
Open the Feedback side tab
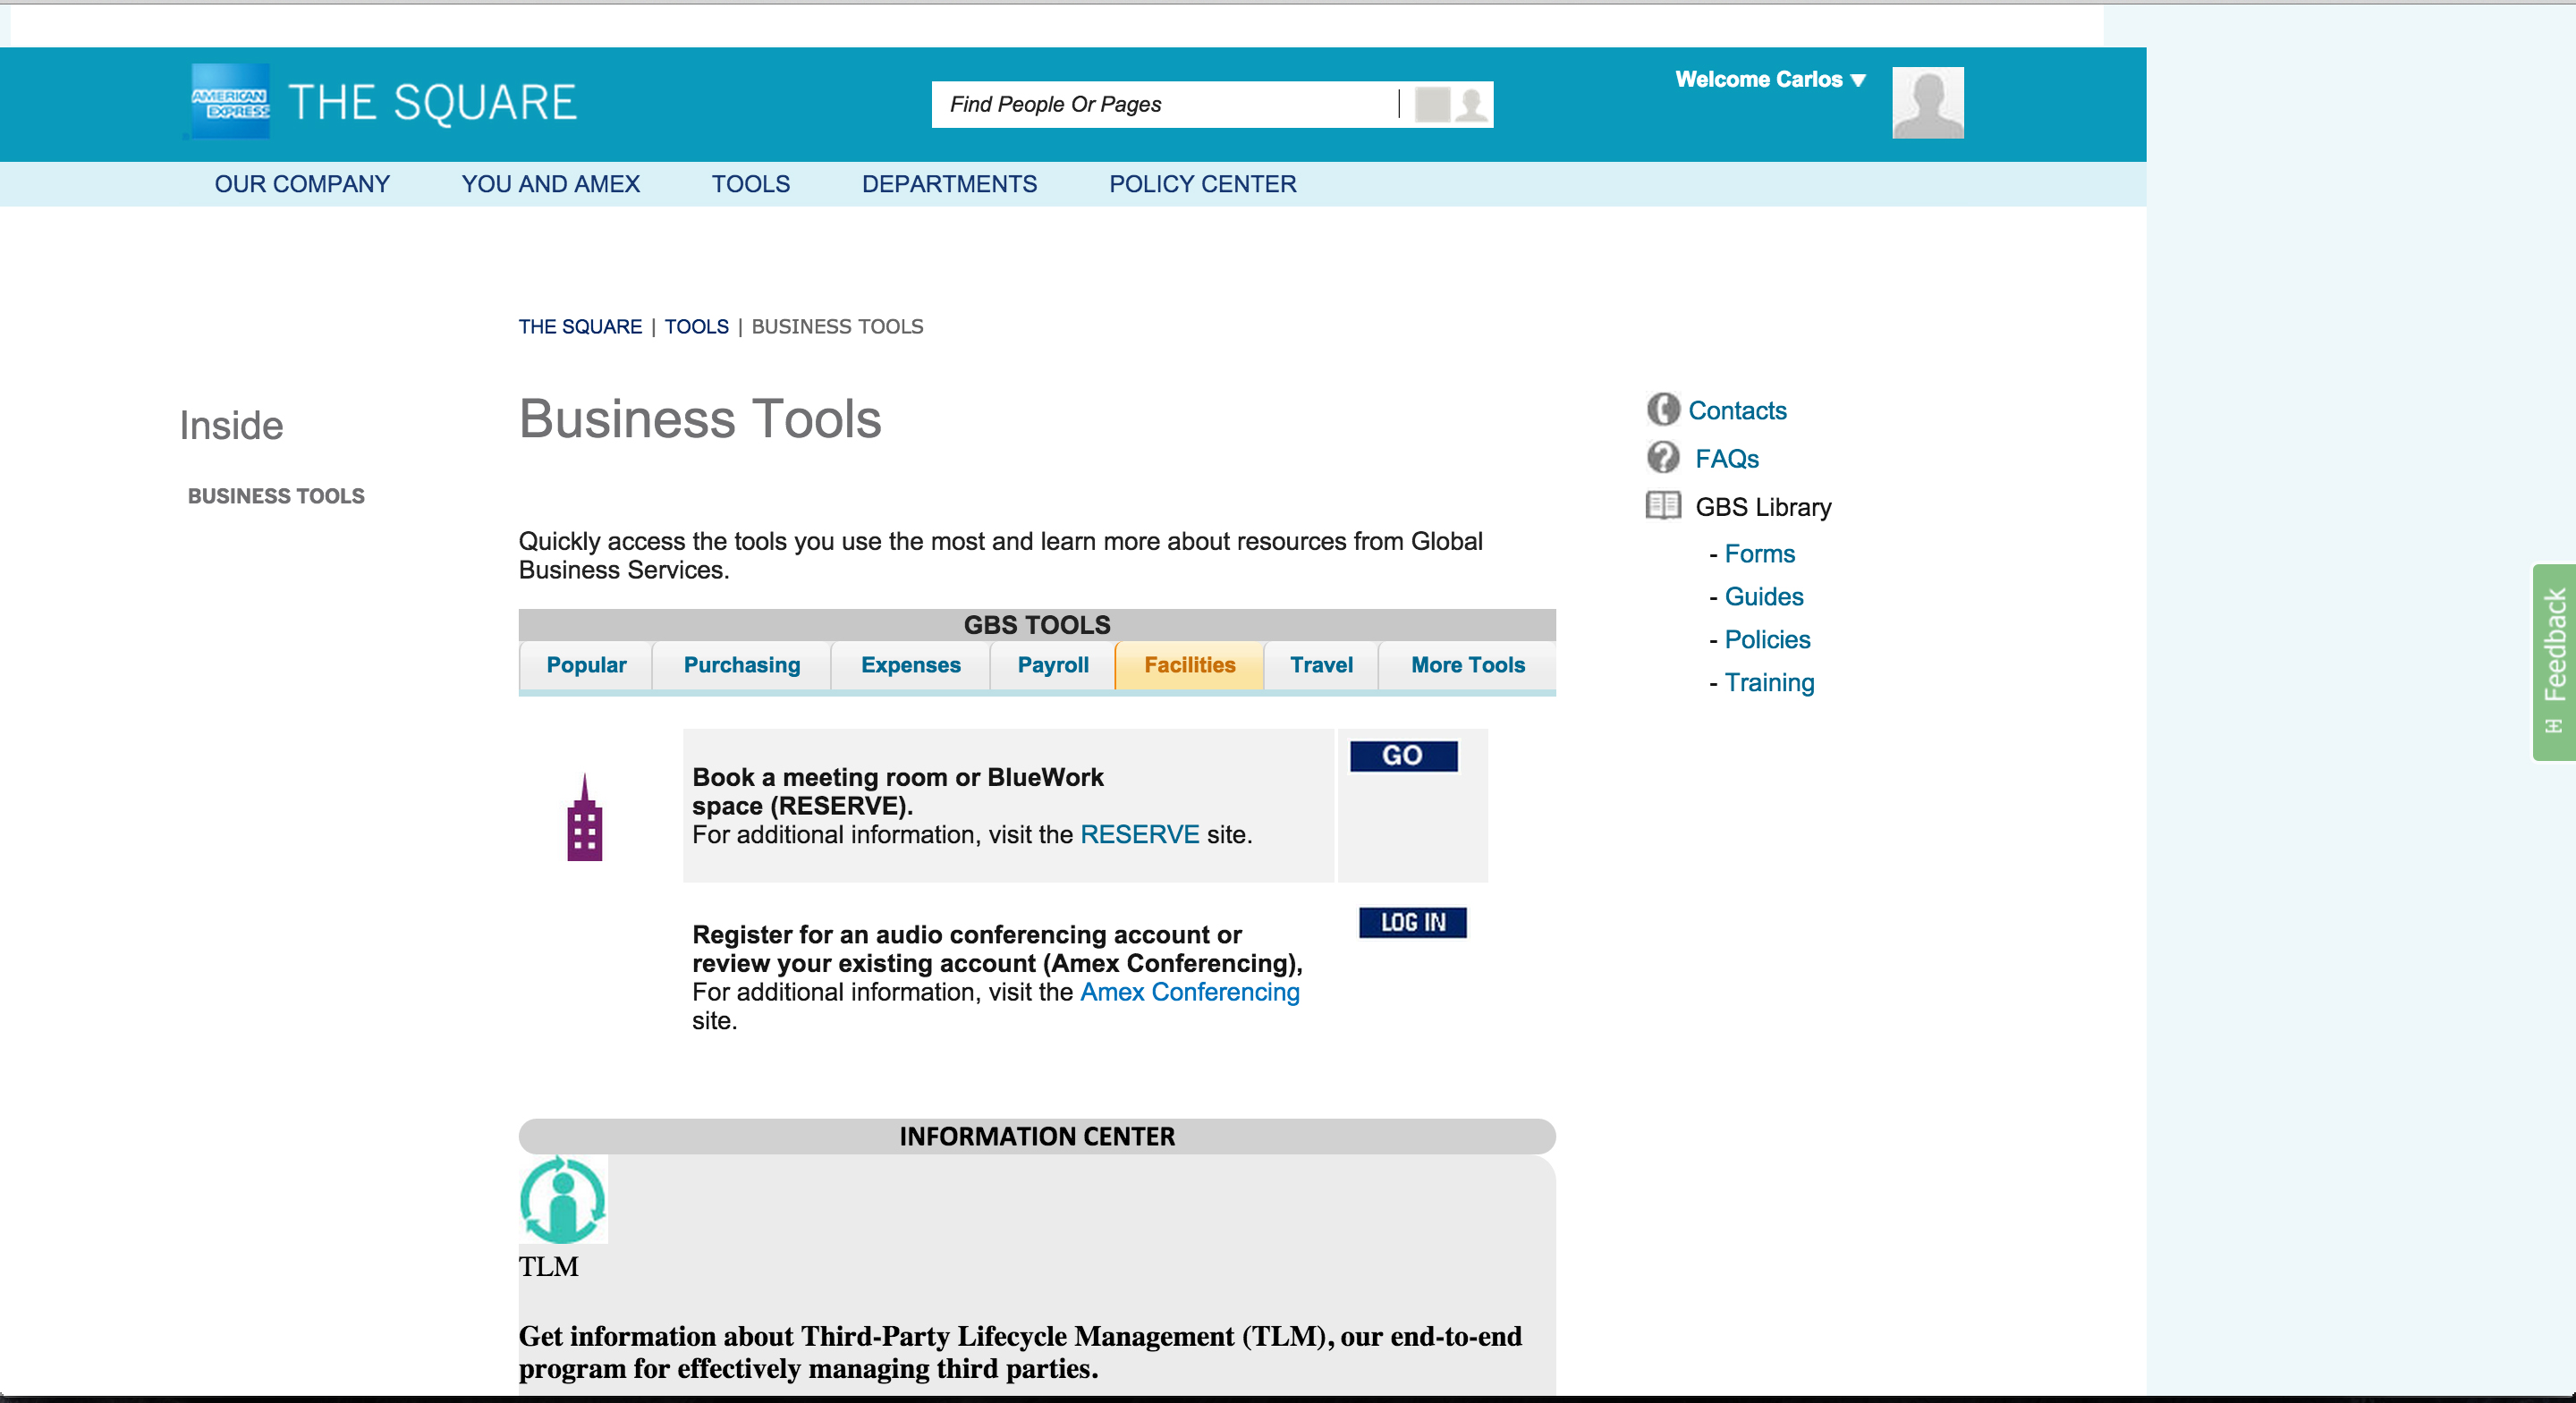(x=2554, y=662)
